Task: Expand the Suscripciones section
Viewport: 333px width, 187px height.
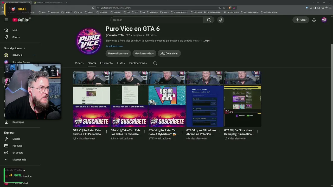Action: point(15,48)
